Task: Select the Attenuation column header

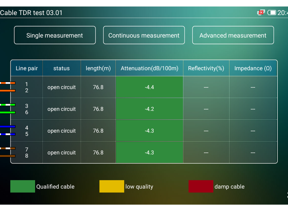Action: tap(149, 68)
